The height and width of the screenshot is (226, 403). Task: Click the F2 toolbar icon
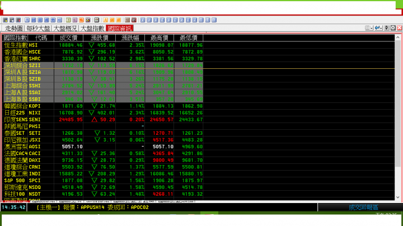click(x=149, y=20)
